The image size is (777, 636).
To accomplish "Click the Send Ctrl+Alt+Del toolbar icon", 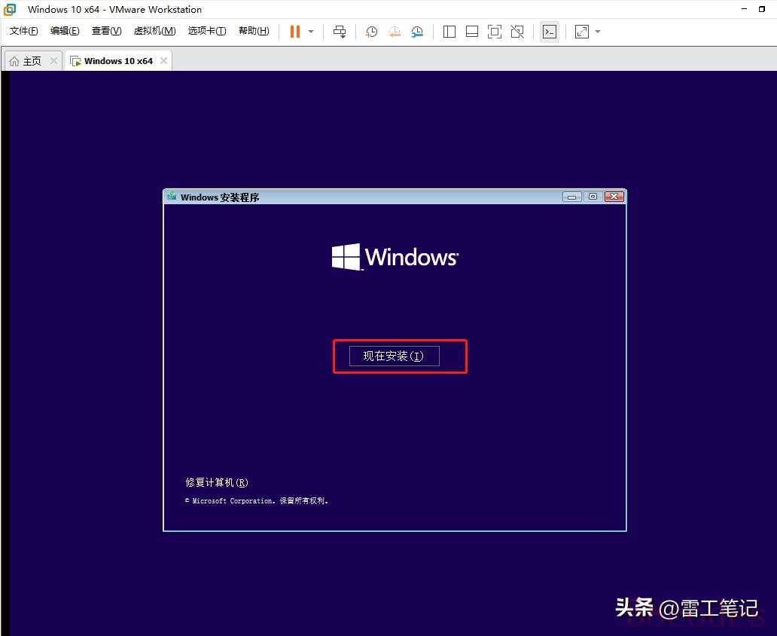I will click(340, 32).
